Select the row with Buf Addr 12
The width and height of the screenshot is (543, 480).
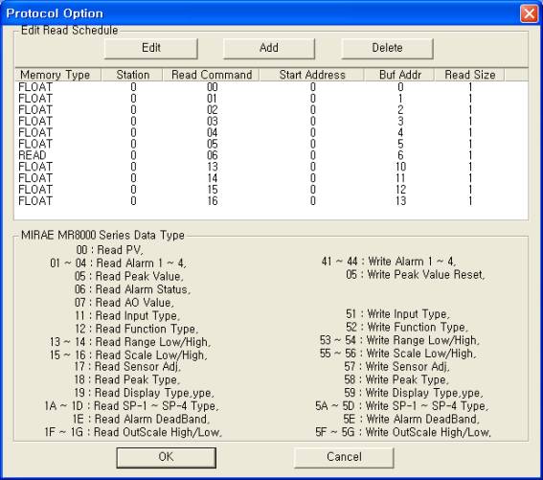point(272,190)
